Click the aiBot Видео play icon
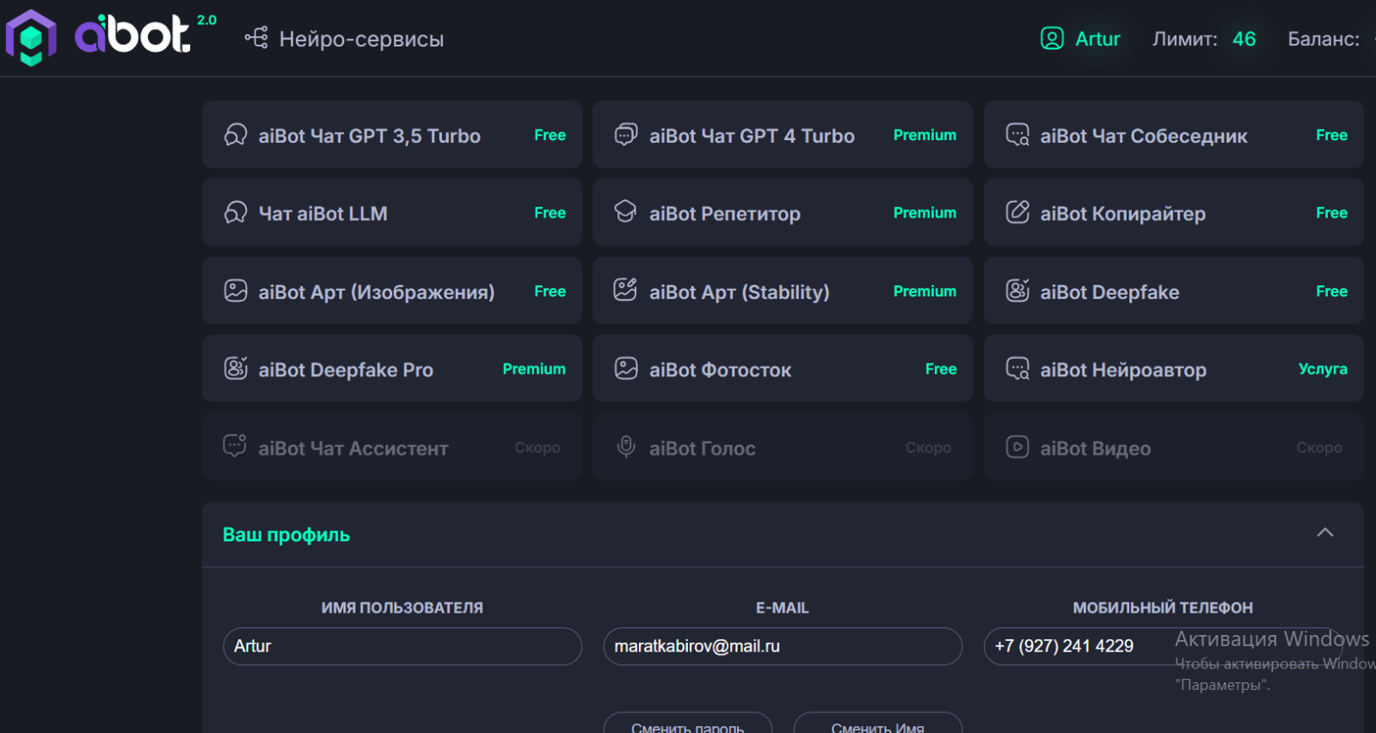The image size is (1376, 733). (1017, 447)
